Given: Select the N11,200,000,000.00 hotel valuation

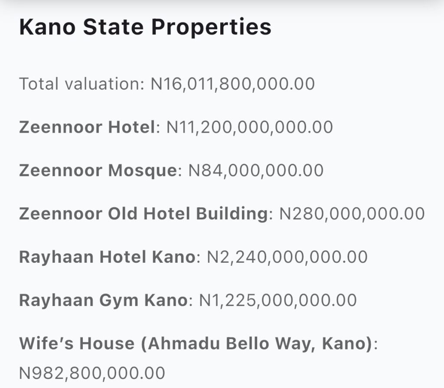Looking at the screenshot, I should click(250, 127).
